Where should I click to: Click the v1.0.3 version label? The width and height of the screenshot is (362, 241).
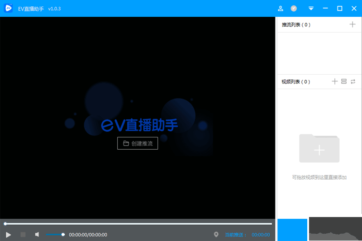pos(54,9)
